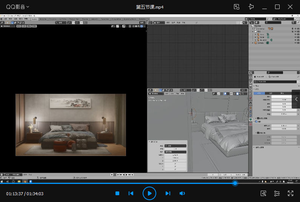The height and width of the screenshot is (202, 300).
Task: Select the highlighted blue light type tab
Action: (x=259, y=93)
